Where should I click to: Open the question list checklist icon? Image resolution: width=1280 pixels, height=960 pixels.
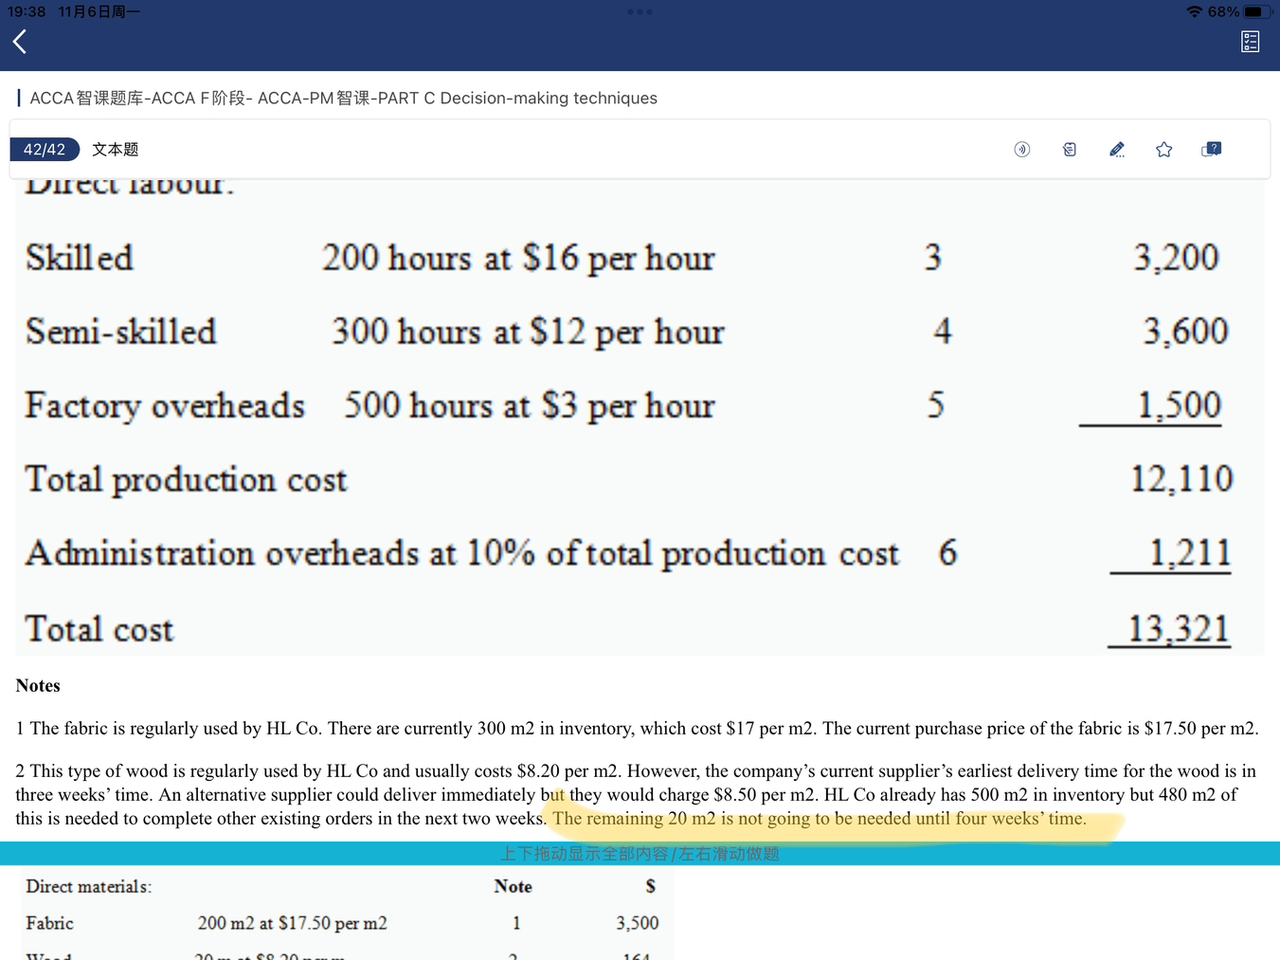(x=1250, y=42)
